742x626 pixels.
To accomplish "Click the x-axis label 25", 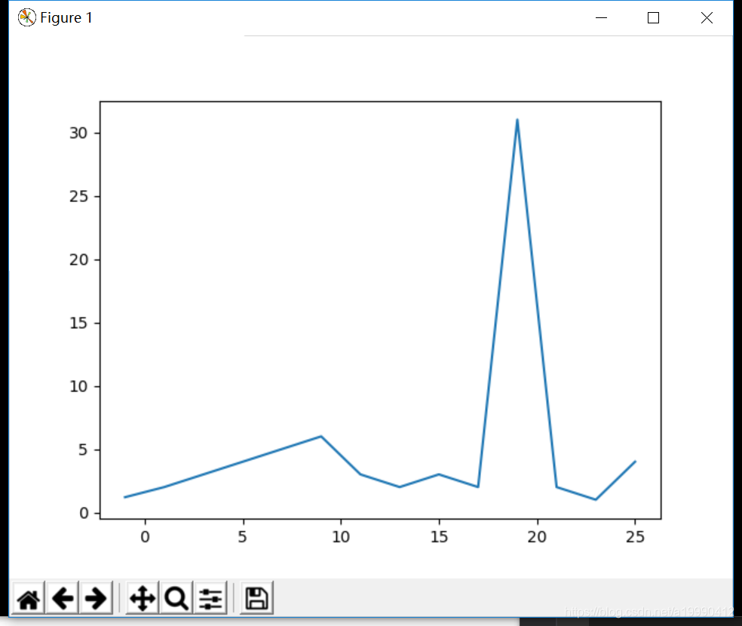I will (635, 536).
